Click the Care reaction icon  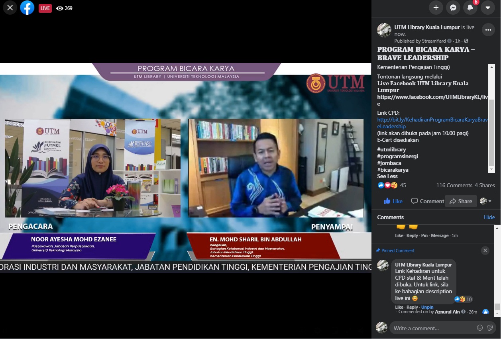394,185
